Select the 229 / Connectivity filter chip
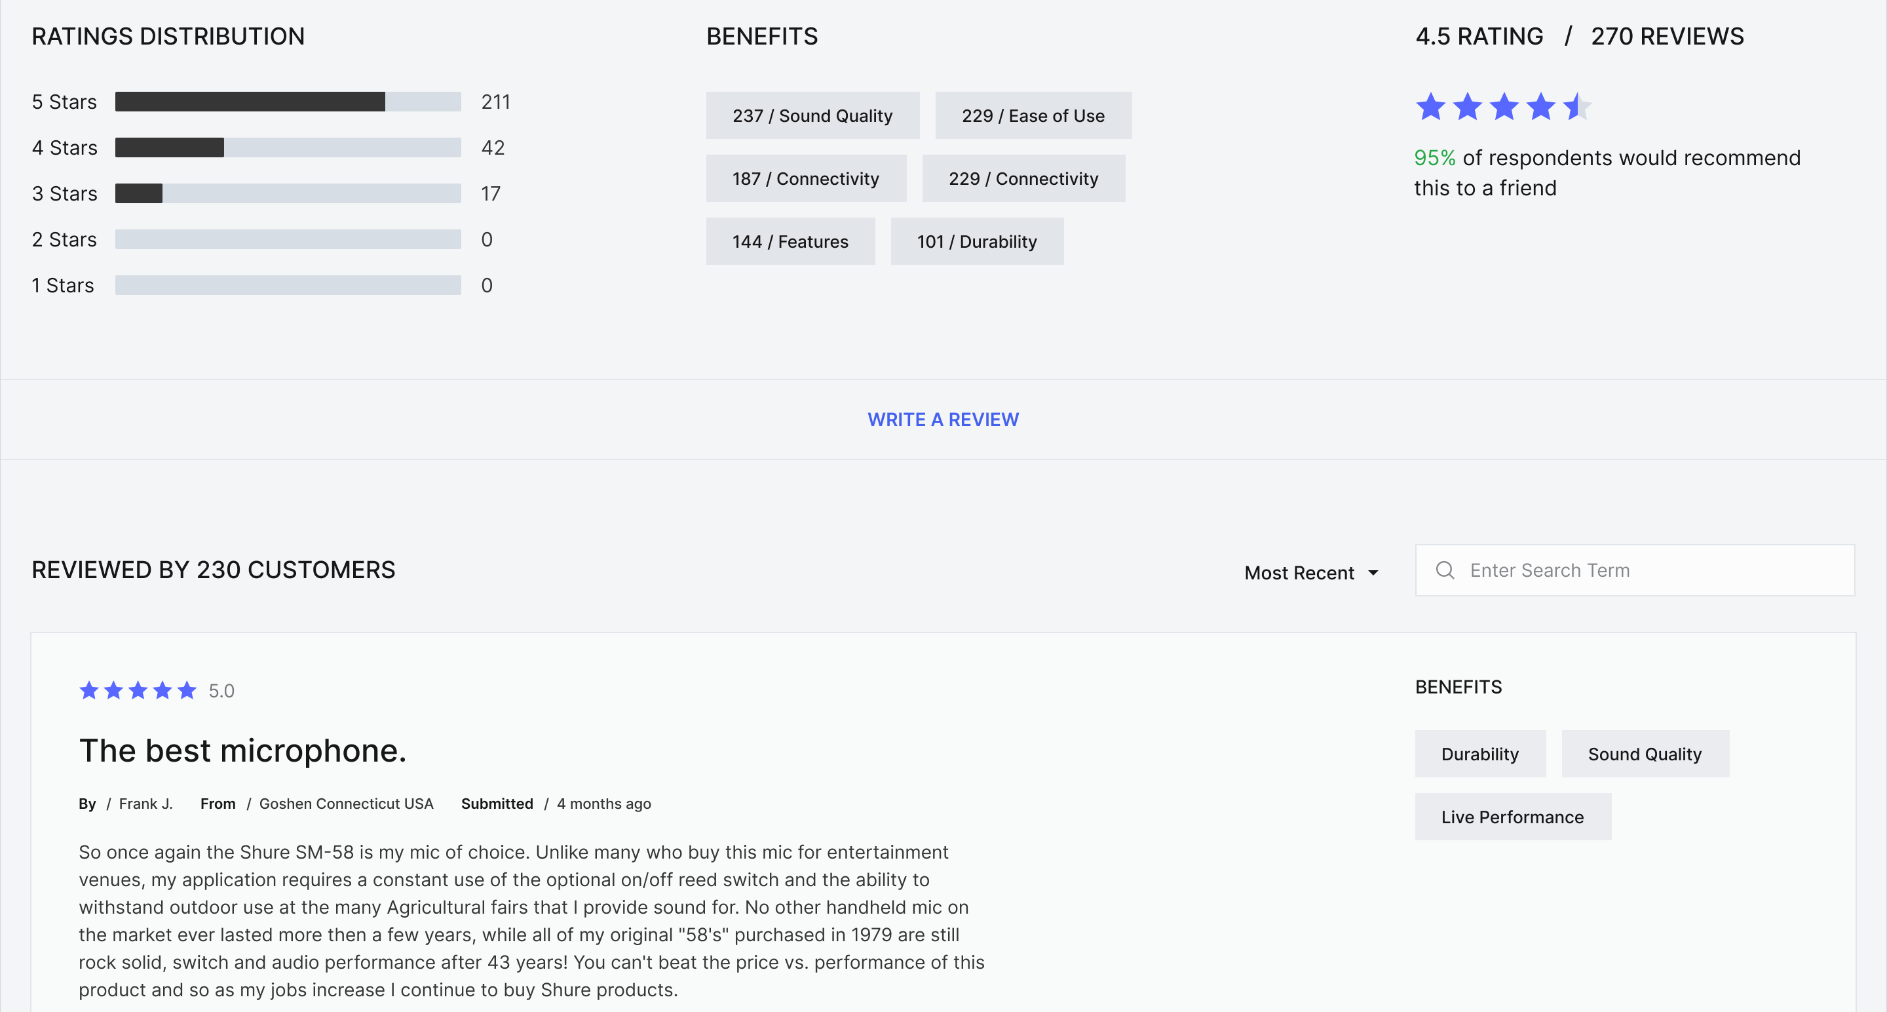1887x1012 pixels. coord(1023,179)
